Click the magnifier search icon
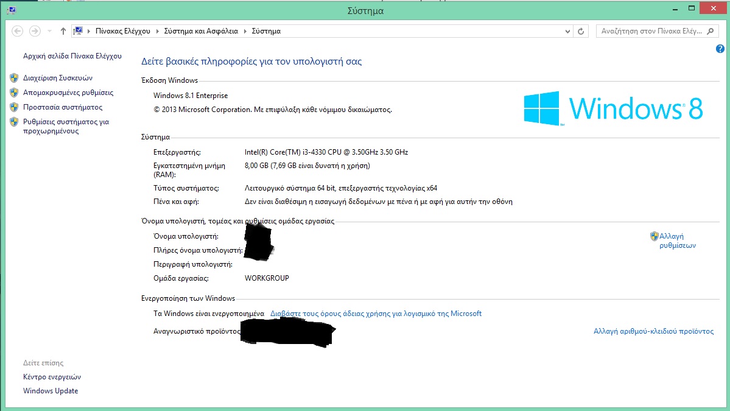The width and height of the screenshot is (730, 411). (710, 31)
